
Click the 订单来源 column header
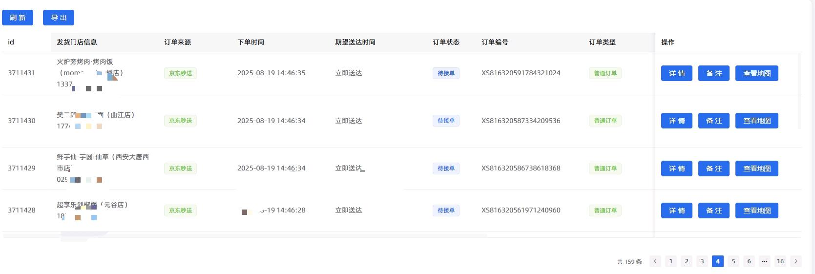[x=178, y=42]
